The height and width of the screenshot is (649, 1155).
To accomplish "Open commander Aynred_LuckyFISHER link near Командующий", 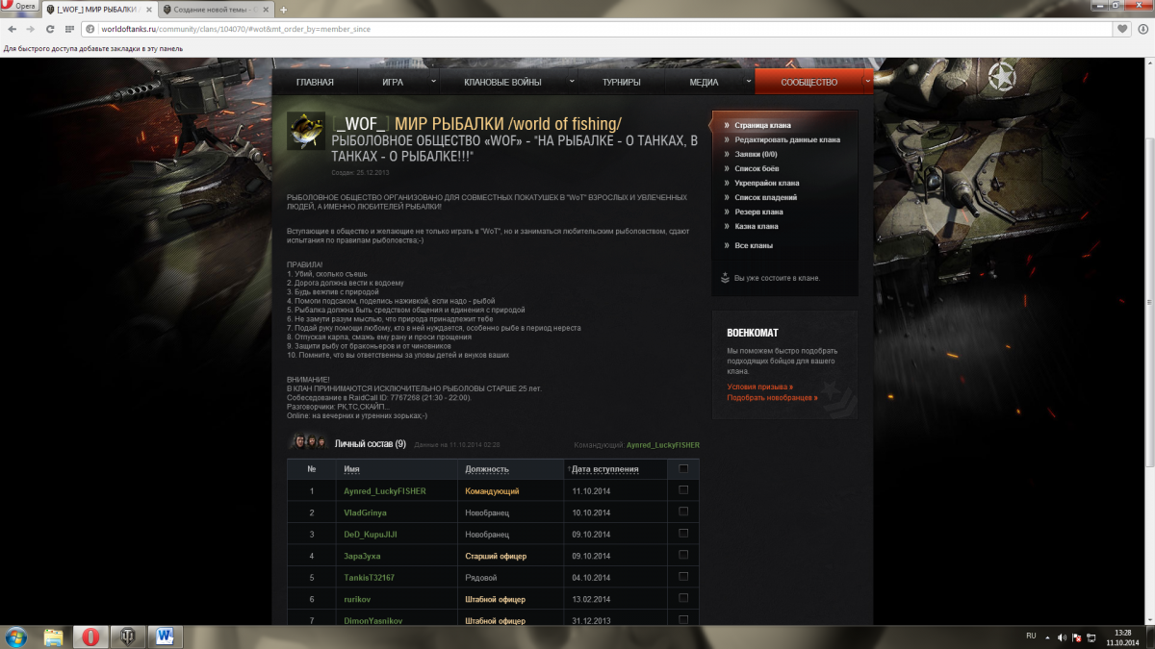I will (663, 445).
